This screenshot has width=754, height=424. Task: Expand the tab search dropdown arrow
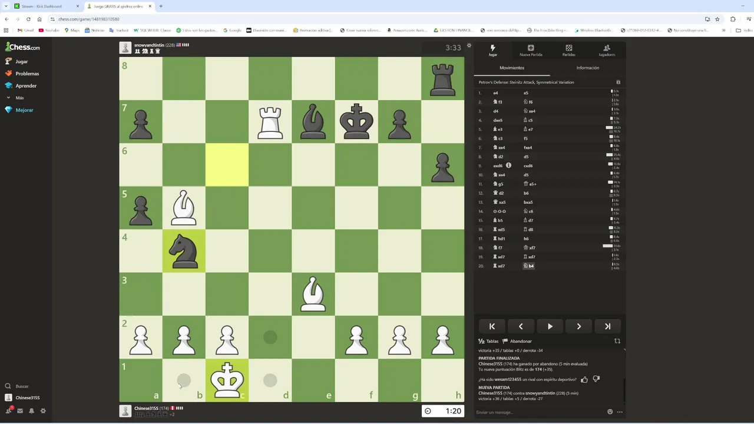[x=6, y=6]
